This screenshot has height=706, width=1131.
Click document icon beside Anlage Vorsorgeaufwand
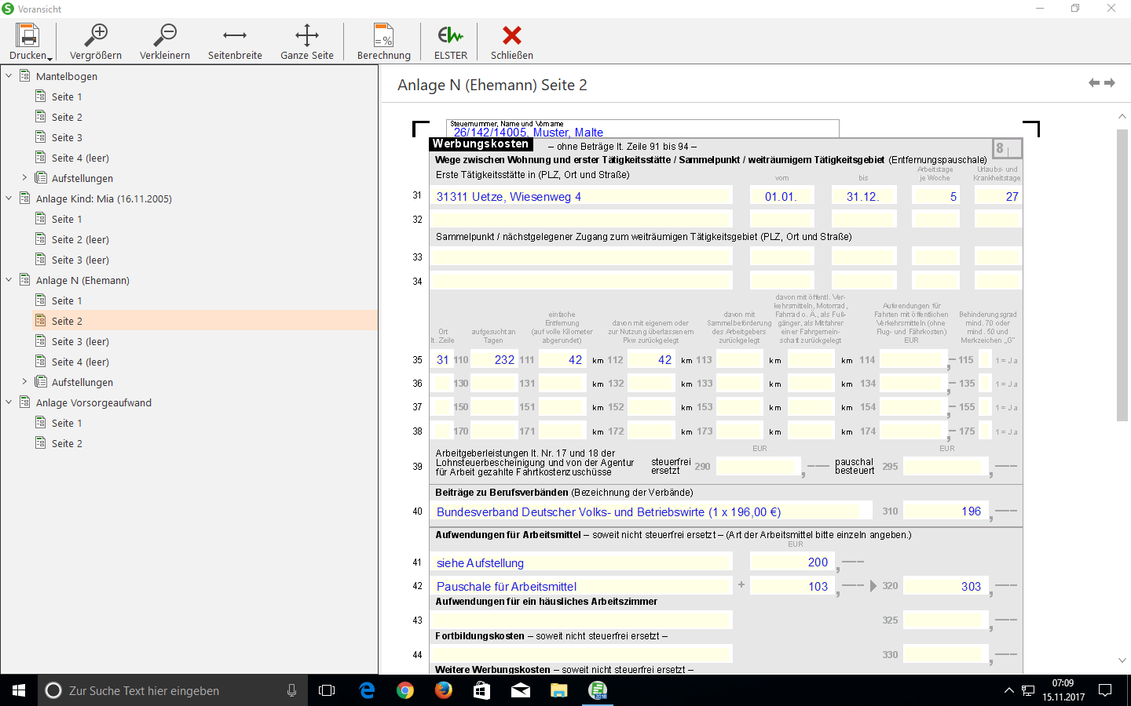coord(25,402)
